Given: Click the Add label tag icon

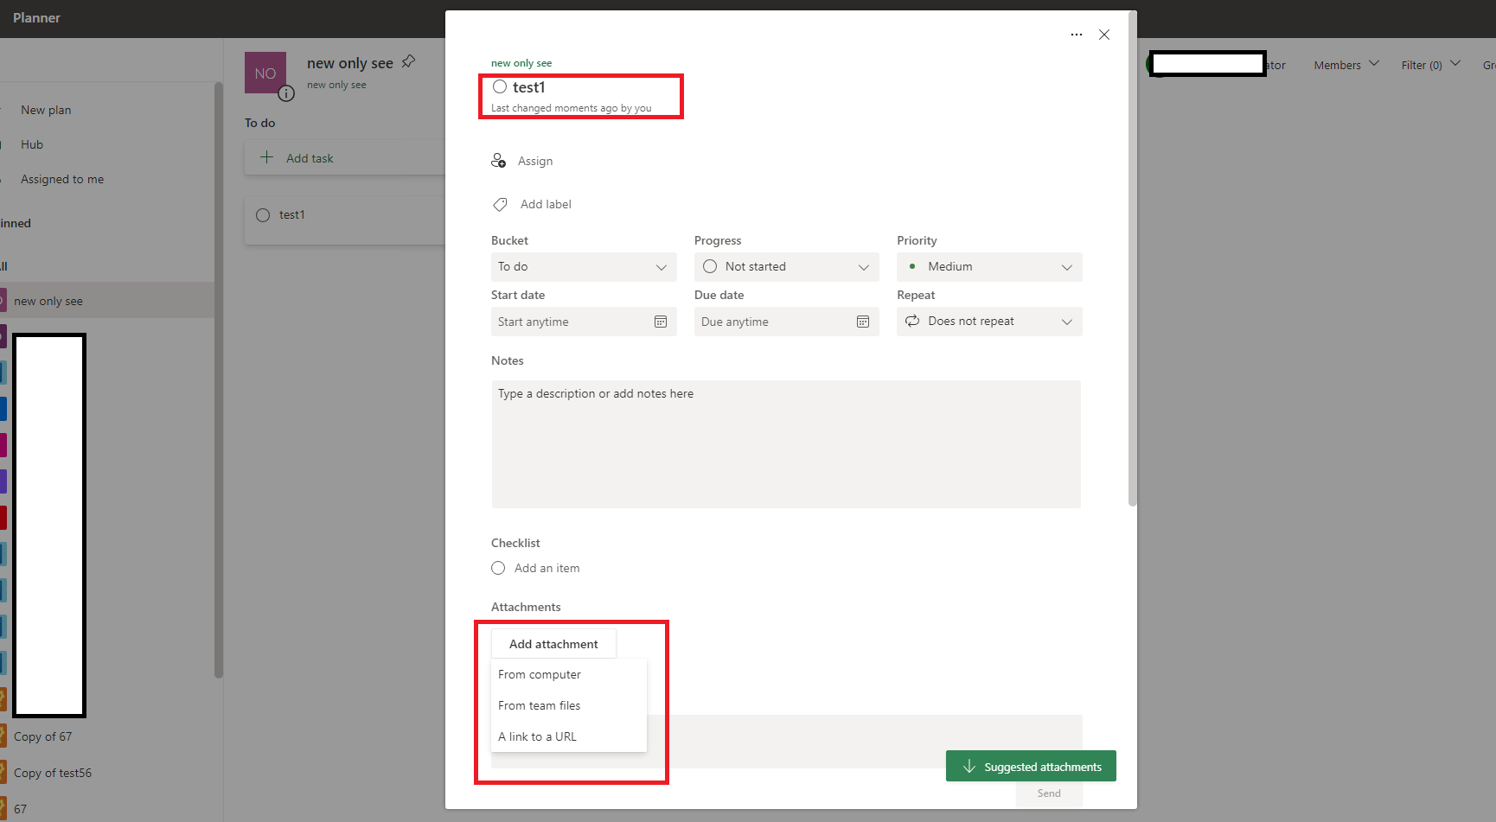Looking at the screenshot, I should [x=500, y=204].
